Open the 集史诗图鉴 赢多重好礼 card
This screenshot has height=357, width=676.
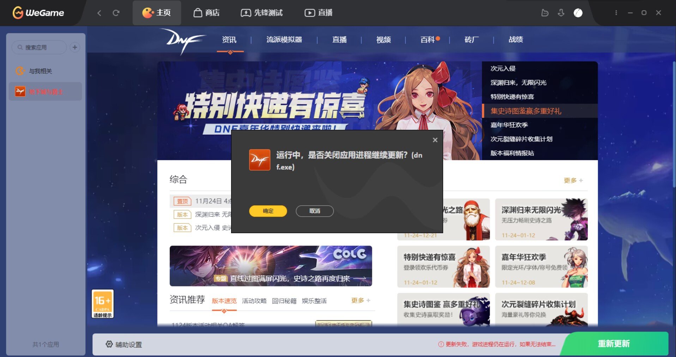coord(443,310)
